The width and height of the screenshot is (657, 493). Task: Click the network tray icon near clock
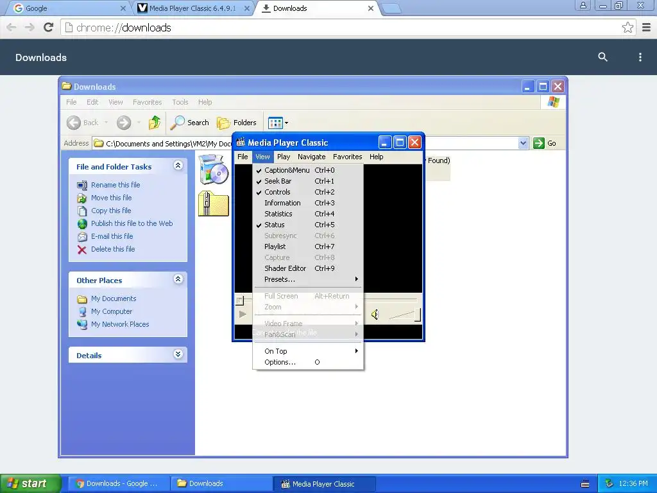(x=610, y=483)
